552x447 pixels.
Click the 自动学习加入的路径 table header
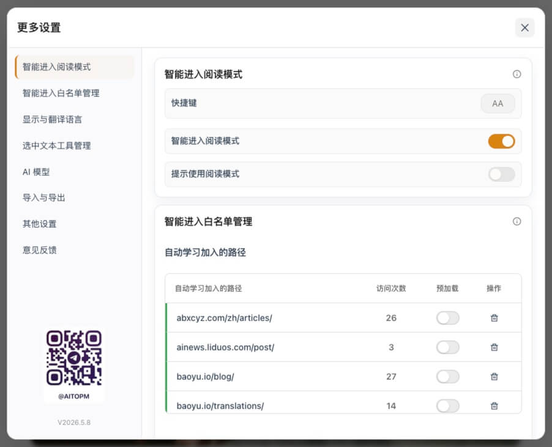tap(209, 289)
